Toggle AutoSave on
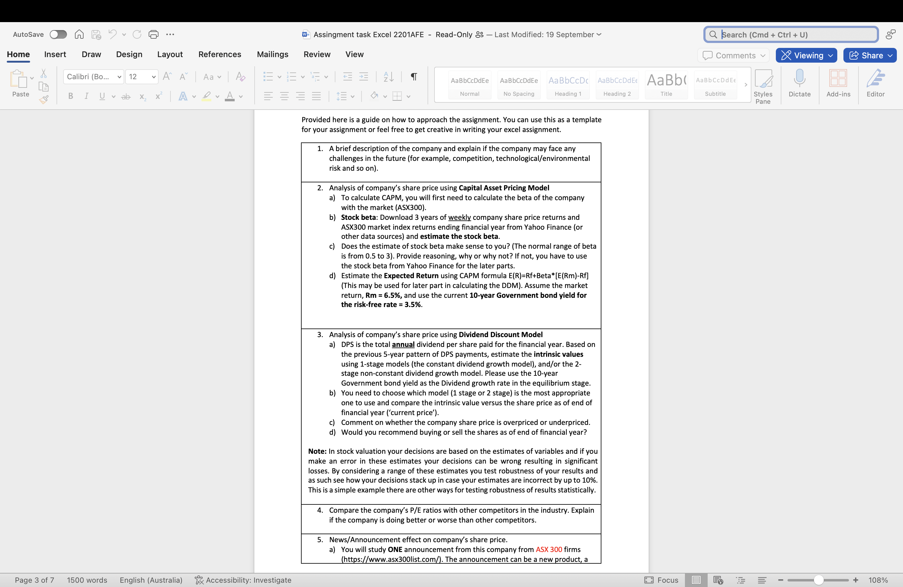This screenshot has height=587, width=903. [58, 34]
